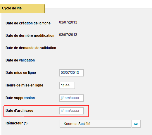Switch to the Cycle de vie tab
The image size is (152, 135).
point(22,9)
